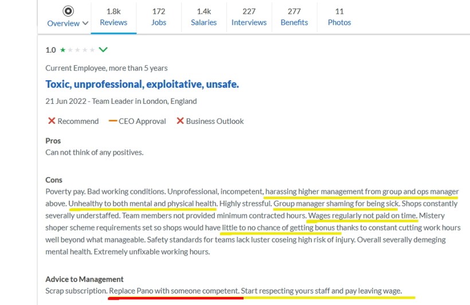Select the Interviews tab

249,17
